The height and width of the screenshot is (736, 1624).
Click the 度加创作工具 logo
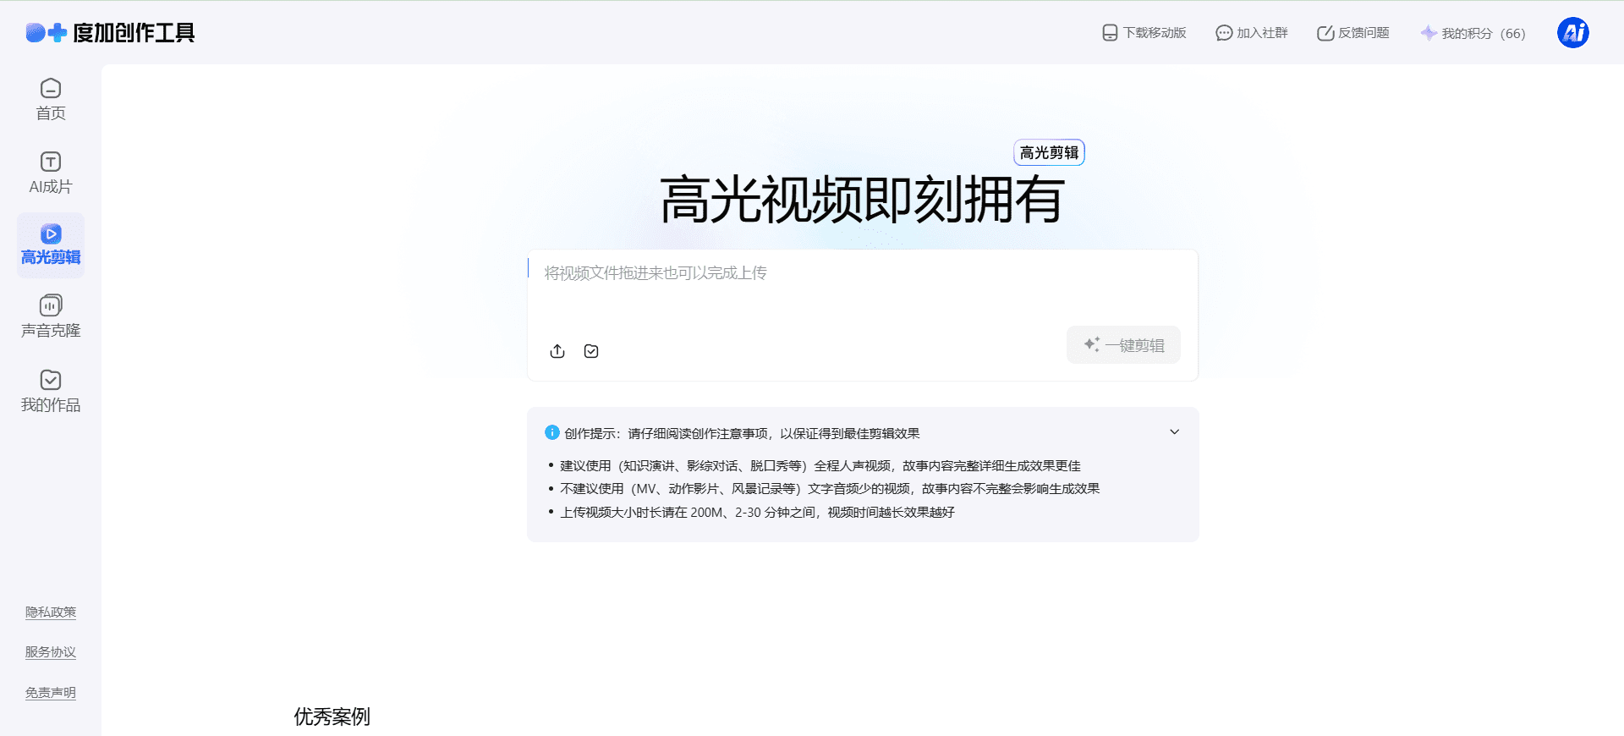point(111,33)
